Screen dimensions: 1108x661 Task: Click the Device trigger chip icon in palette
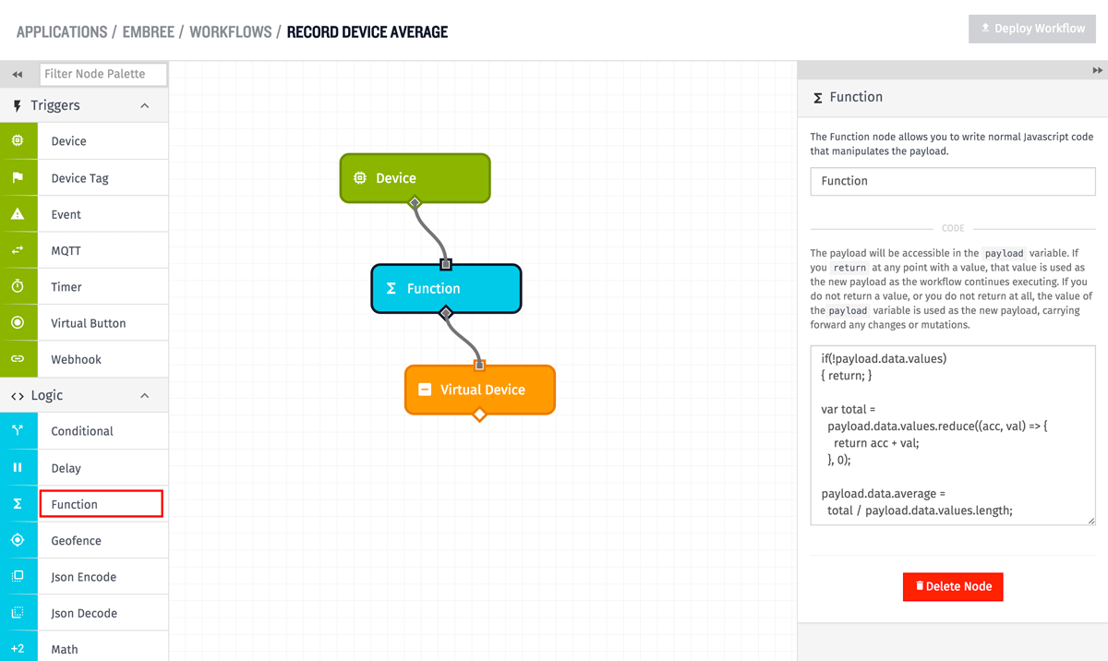18,140
